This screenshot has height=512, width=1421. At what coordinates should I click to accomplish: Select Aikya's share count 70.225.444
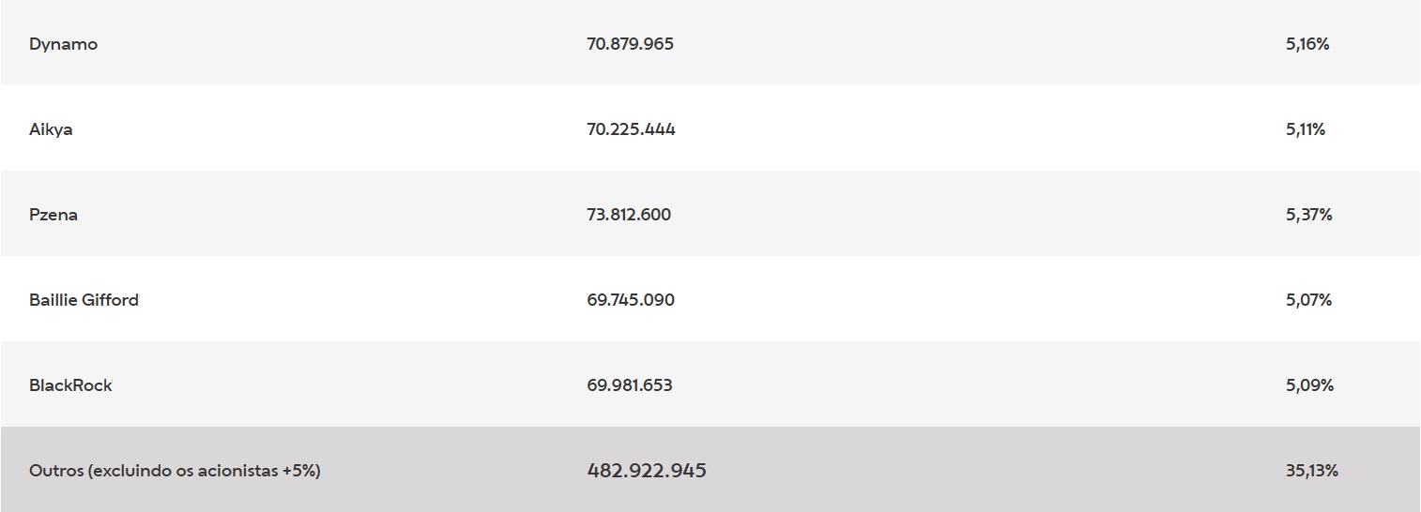(x=631, y=129)
